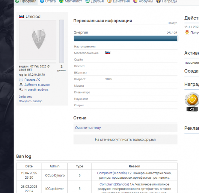Click Обнулить аватар link
The image size is (199, 193).
click(x=30, y=101)
